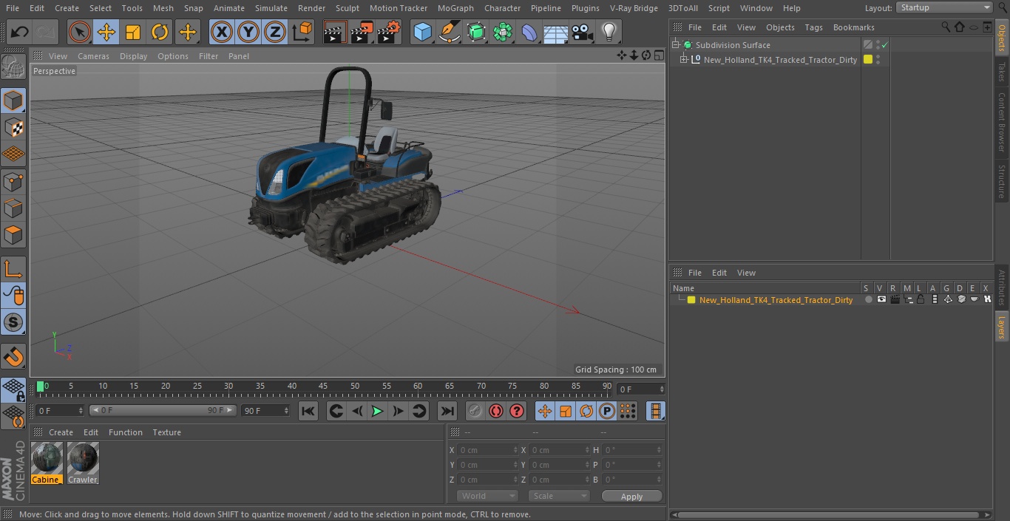Switch to the Layers side tab
Image resolution: width=1010 pixels, height=521 pixels.
1002,326
